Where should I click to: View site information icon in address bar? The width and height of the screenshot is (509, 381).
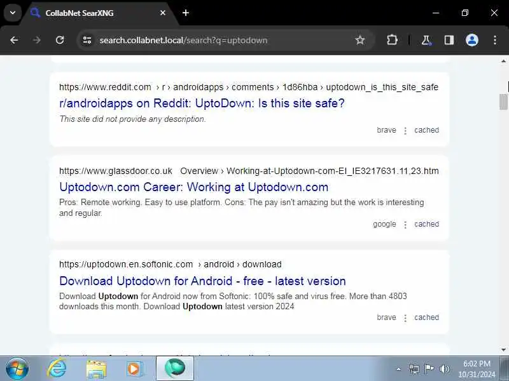(x=87, y=40)
